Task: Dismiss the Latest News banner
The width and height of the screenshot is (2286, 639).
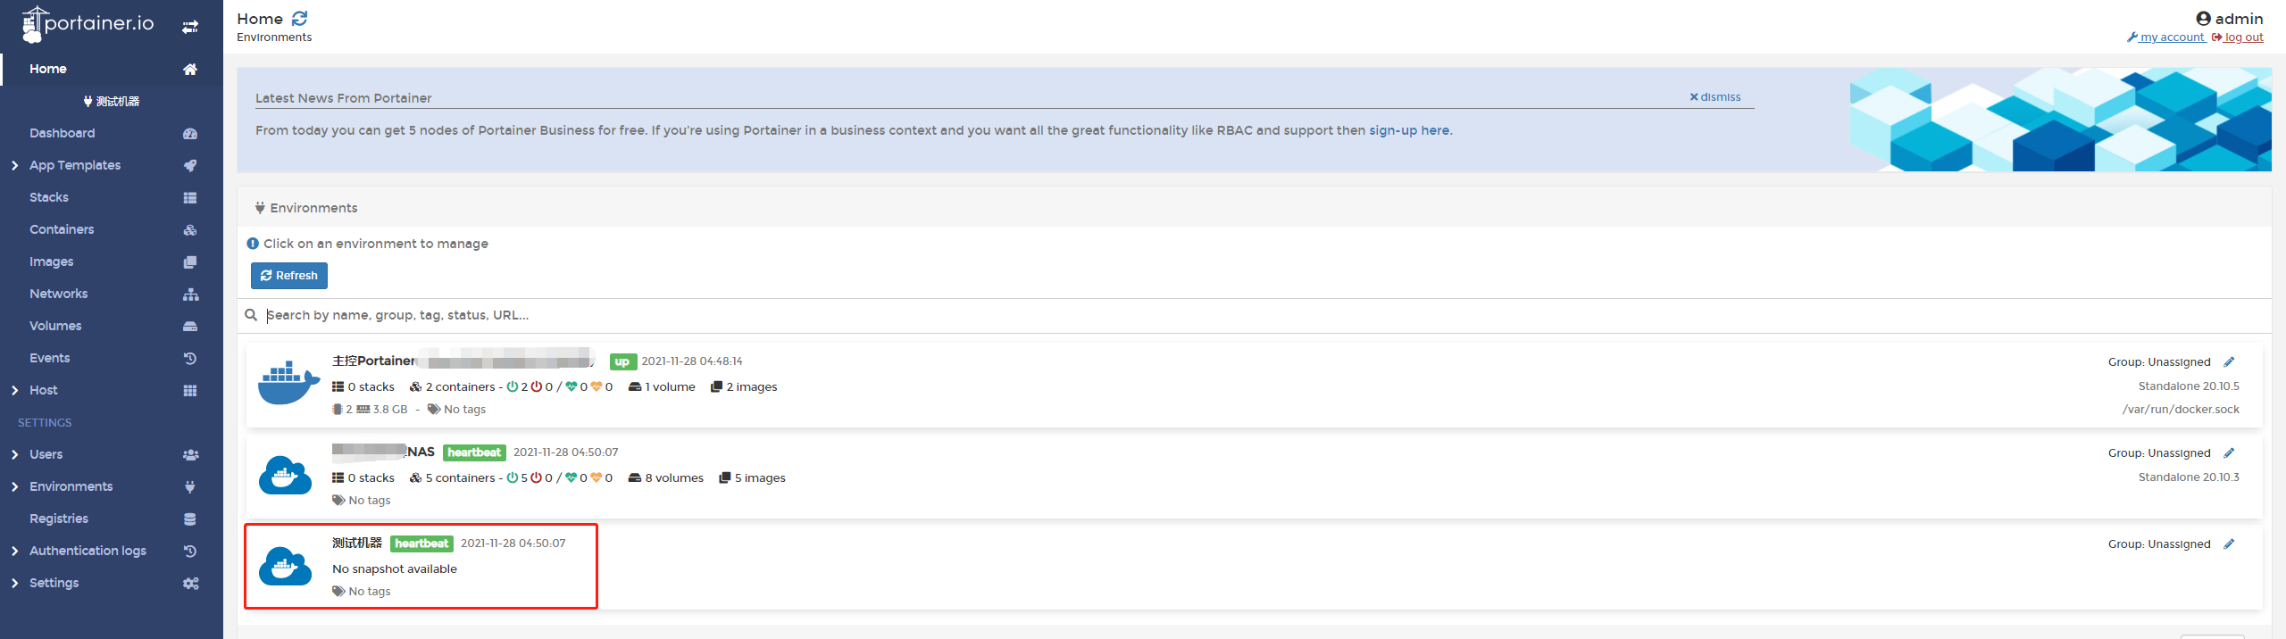Action: (1715, 97)
